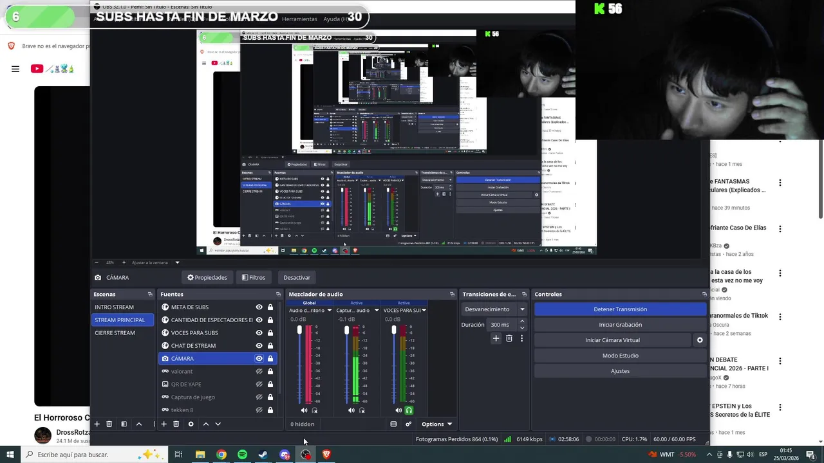Zoom in the preview with plus icon

tap(124, 262)
